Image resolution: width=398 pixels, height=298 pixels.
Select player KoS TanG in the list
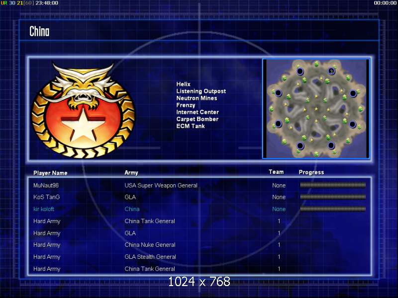point(46,197)
